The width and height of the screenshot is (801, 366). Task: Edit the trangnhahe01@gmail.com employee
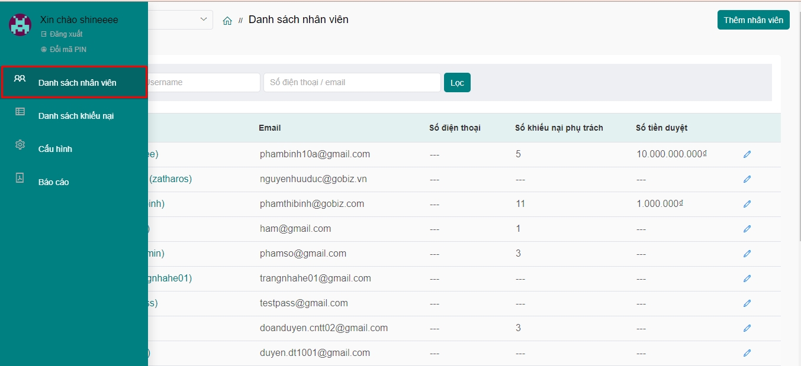pos(747,278)
